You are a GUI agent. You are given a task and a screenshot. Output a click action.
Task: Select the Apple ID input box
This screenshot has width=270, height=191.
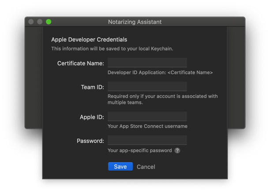coord(147,116)
